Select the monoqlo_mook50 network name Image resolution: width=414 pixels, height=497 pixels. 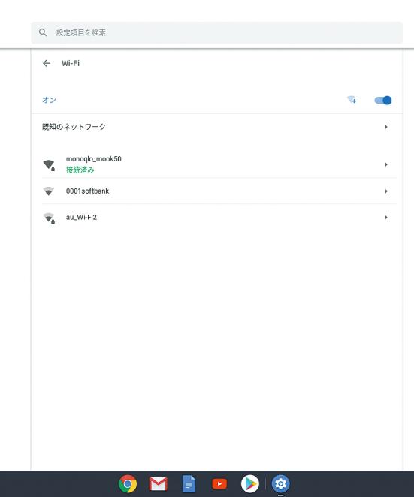[94, 159]
